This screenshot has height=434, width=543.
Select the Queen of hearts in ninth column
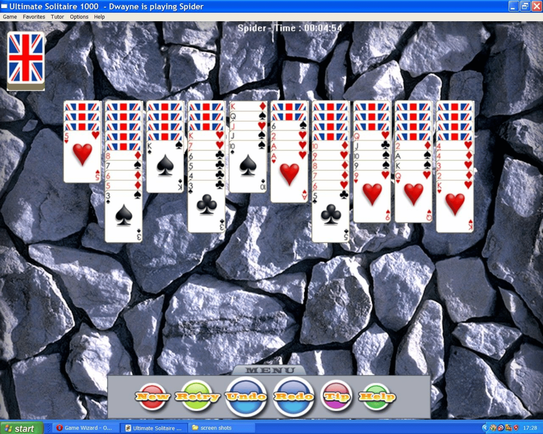tap(413, 196)
